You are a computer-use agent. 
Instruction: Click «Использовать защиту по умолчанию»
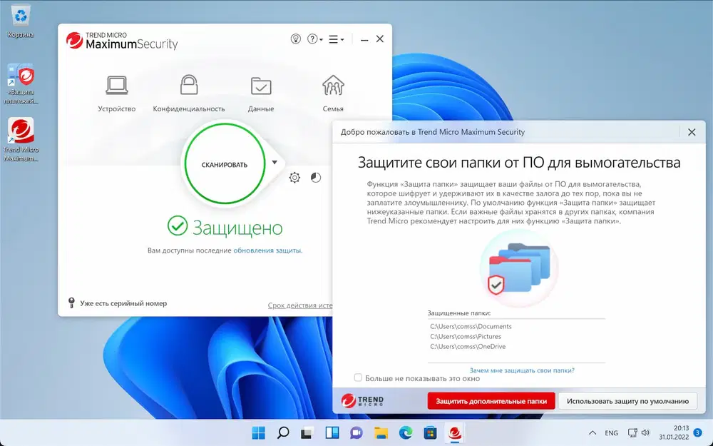(x=627, y=400)
